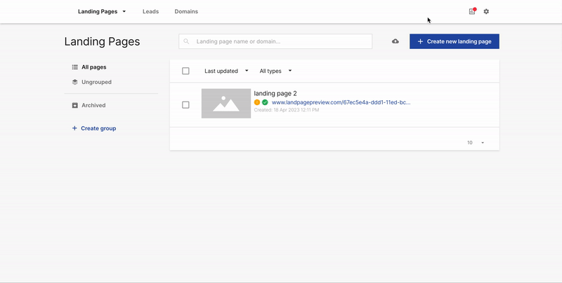
Task: Expand the Landing Pages navigation menu
Action: [x=102, y=11]
